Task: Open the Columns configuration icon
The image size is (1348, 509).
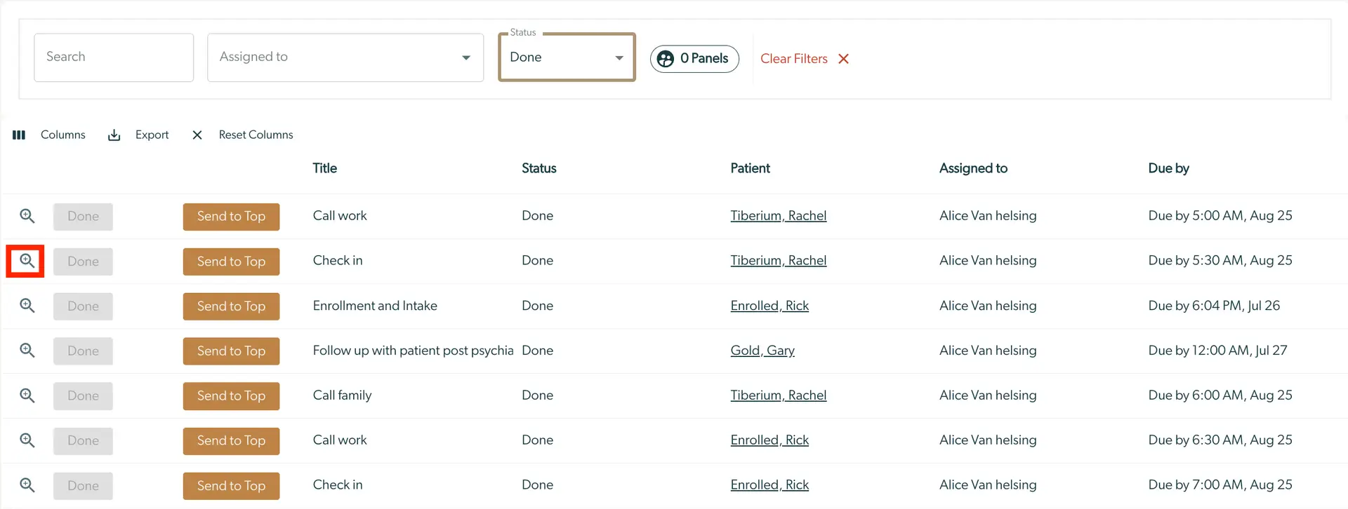Action: (19, 135)
